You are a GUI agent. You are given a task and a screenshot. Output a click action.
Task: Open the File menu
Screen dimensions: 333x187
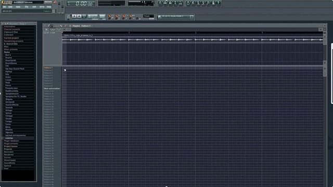point(4,7)
